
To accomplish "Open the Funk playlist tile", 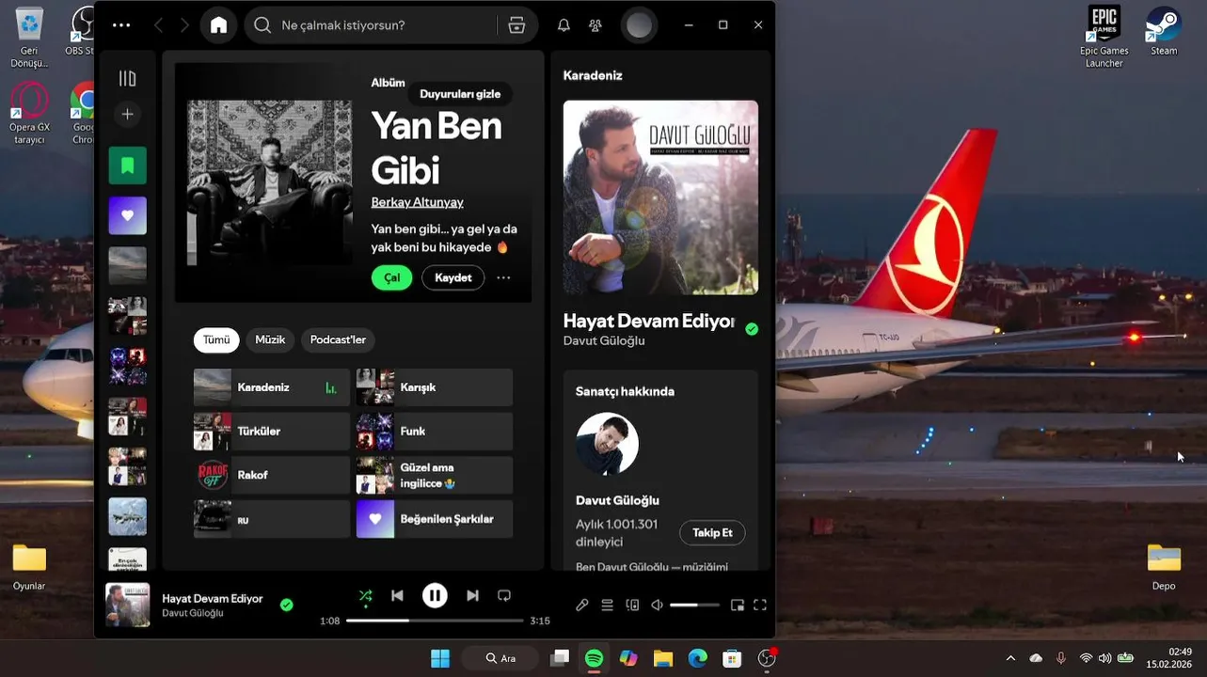I will click(x=435, y=432).
